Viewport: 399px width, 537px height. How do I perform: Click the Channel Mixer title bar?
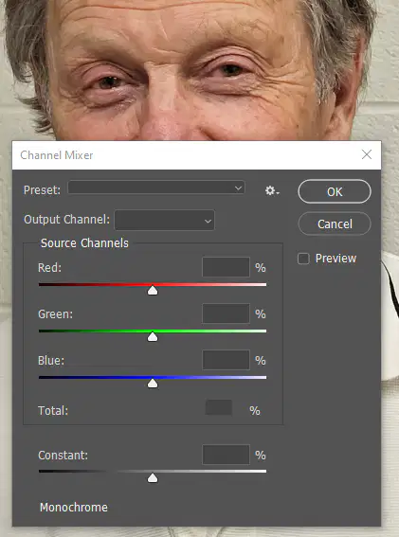pyautogui.click(x=196, y=155)
